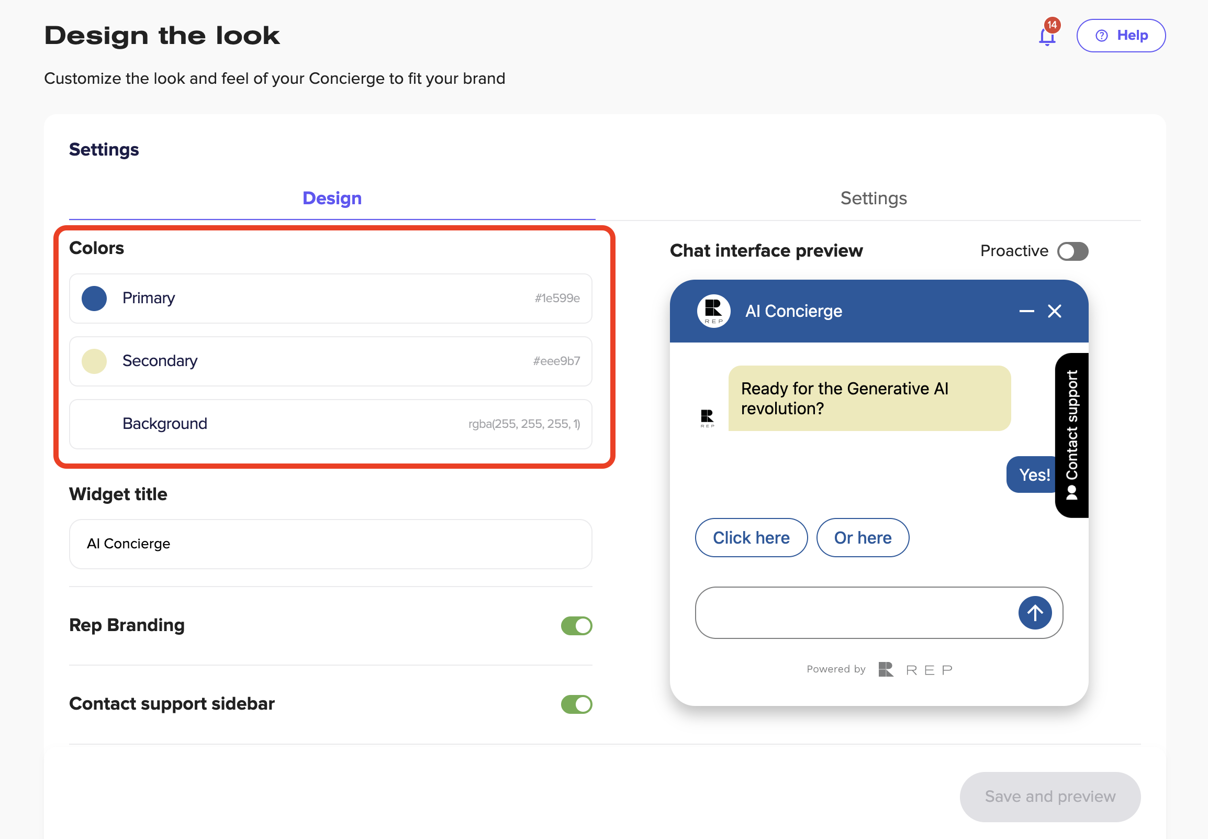Click the Help button
Image resolution: width=1208 pixels, height=839 pixels.
[x=1121, y=36]
